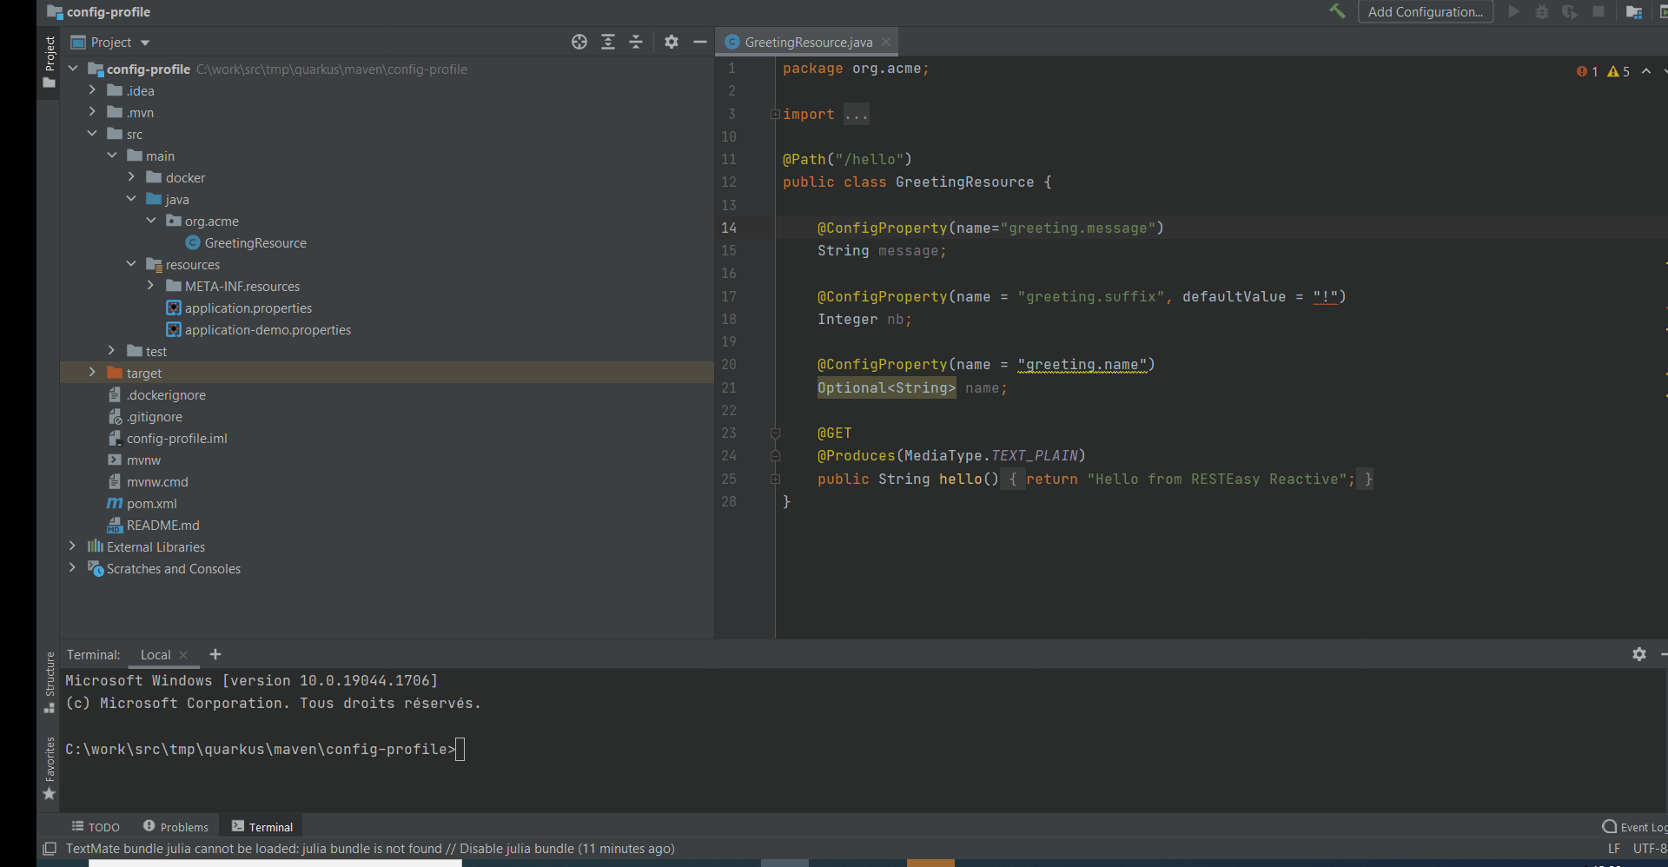Select the GreetingResource.java editor tab

pyautogui.click(x=808, y=43)
